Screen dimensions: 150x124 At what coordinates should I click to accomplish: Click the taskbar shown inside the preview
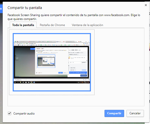click(x=52, y=82)
